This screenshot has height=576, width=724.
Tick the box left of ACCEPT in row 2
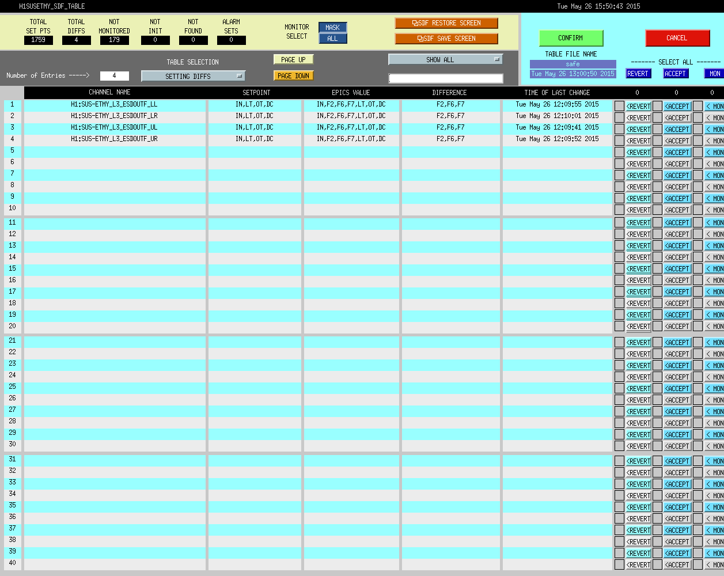(x=657, y=118)
